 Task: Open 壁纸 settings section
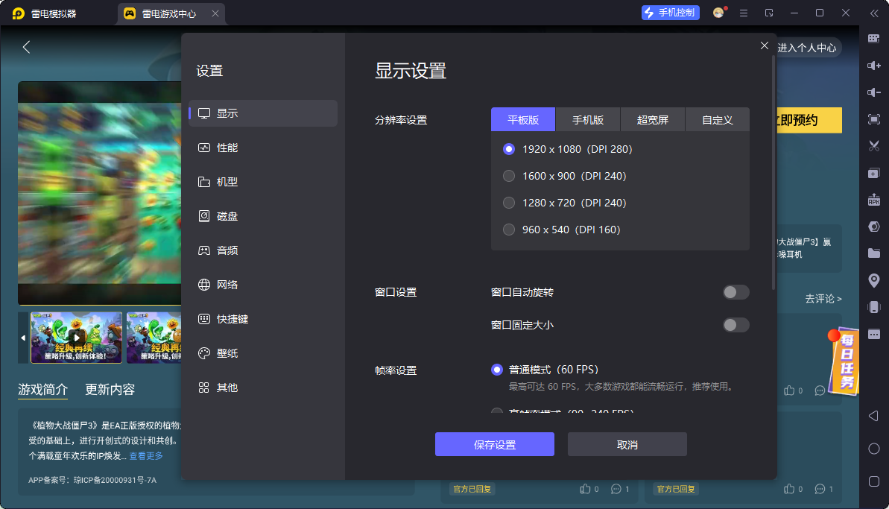[263, 353]
